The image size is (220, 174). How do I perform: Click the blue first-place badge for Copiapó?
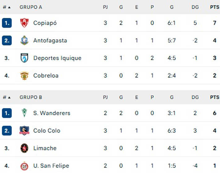(7, 23)
